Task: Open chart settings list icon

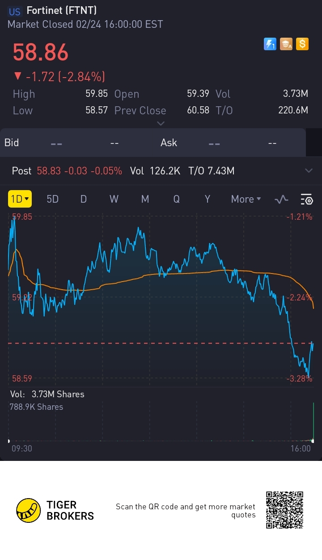Action: point(307,200)
